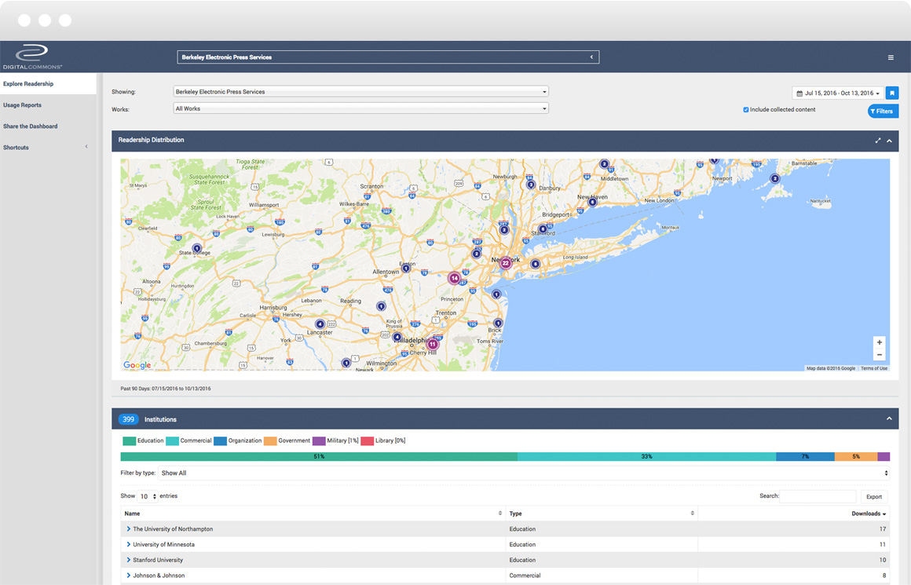Click the Education segment of the bar
The width and height of the screenshot is (911, 585).
click(318, 456)
